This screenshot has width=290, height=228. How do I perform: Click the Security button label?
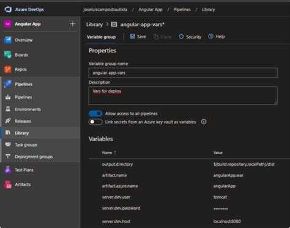tap(193, 37)
